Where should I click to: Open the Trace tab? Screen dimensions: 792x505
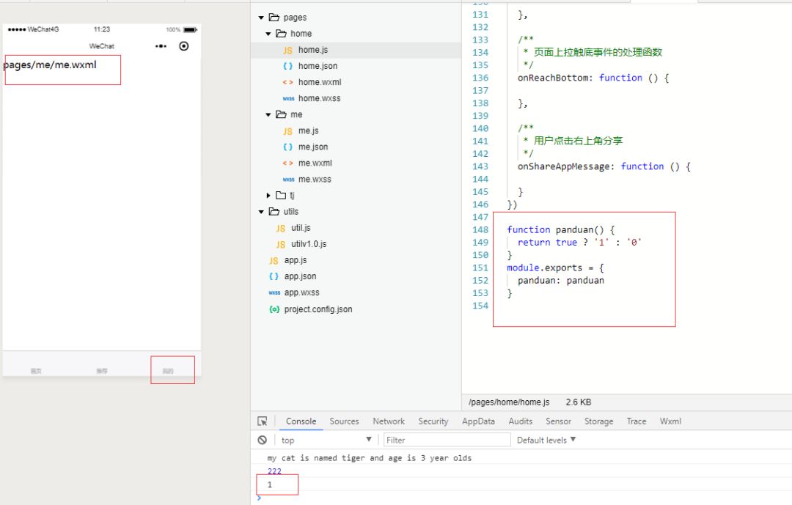click(637, 421)
